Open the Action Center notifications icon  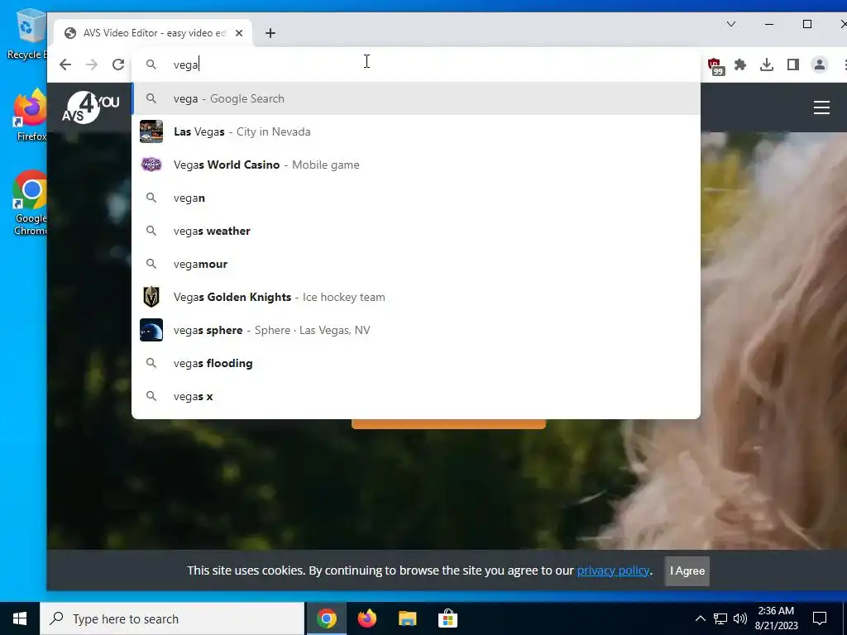tap(820, 618)
